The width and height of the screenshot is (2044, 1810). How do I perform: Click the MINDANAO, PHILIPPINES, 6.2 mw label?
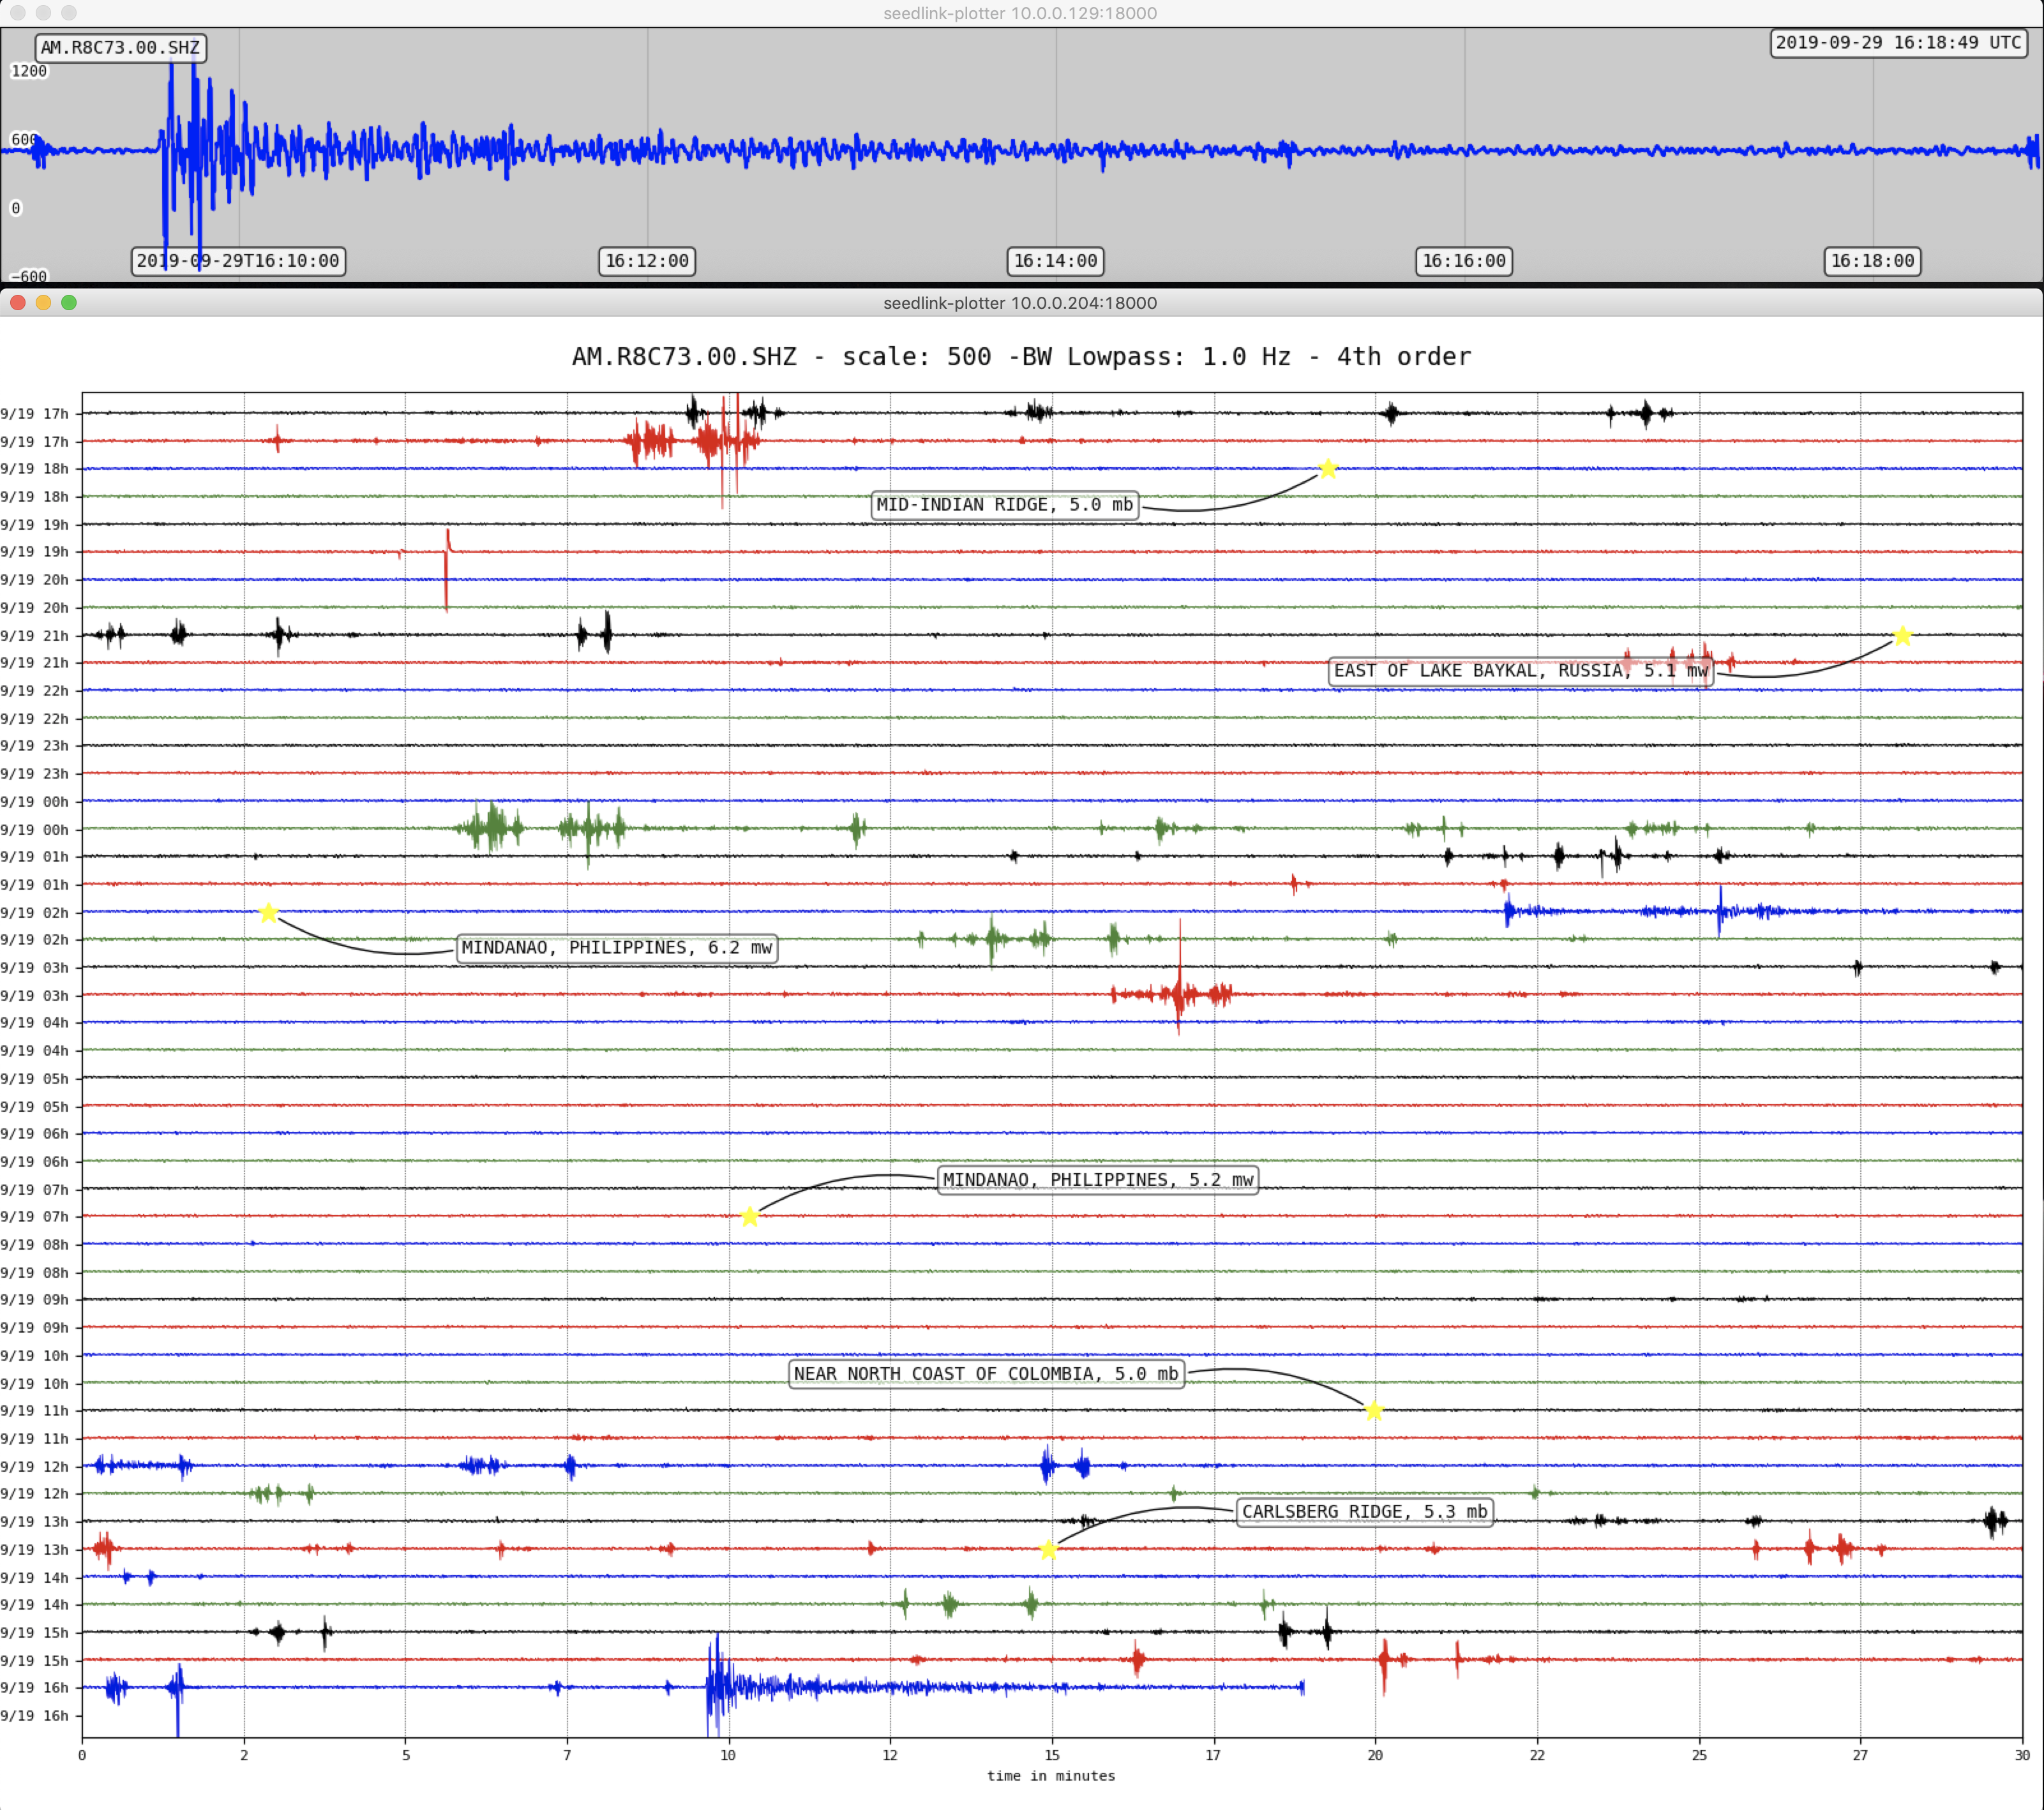click(x=617, y=948)
